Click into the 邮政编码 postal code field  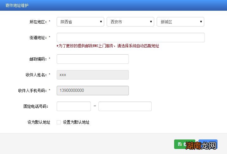92,59
